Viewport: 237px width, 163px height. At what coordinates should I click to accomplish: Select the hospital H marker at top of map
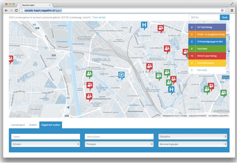144,25
